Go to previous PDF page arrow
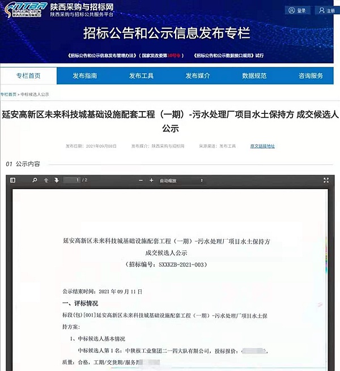 coord(46,180)
